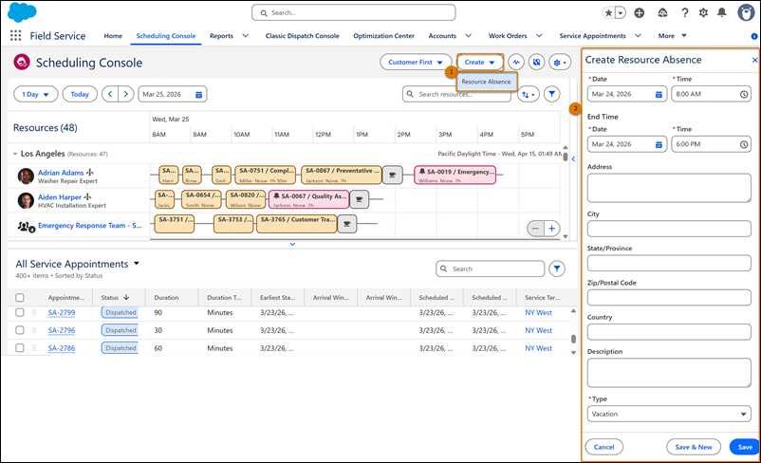Image resolution: width=761 pixels, height=463 pixels.
Task: Open the All Service Appointments list dropdown
Action: pyautogui.click(x=137, y=264)
